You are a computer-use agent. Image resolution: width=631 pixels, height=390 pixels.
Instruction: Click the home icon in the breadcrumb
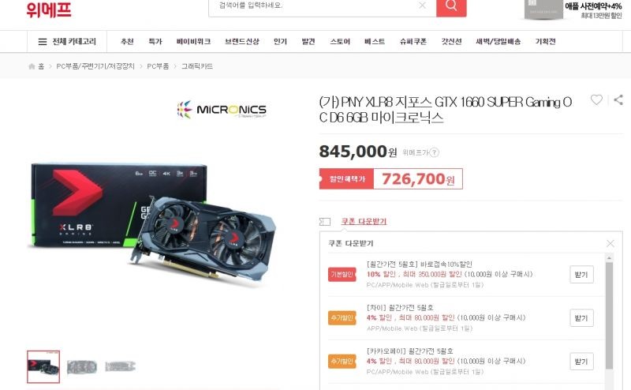tap(32, 66)
